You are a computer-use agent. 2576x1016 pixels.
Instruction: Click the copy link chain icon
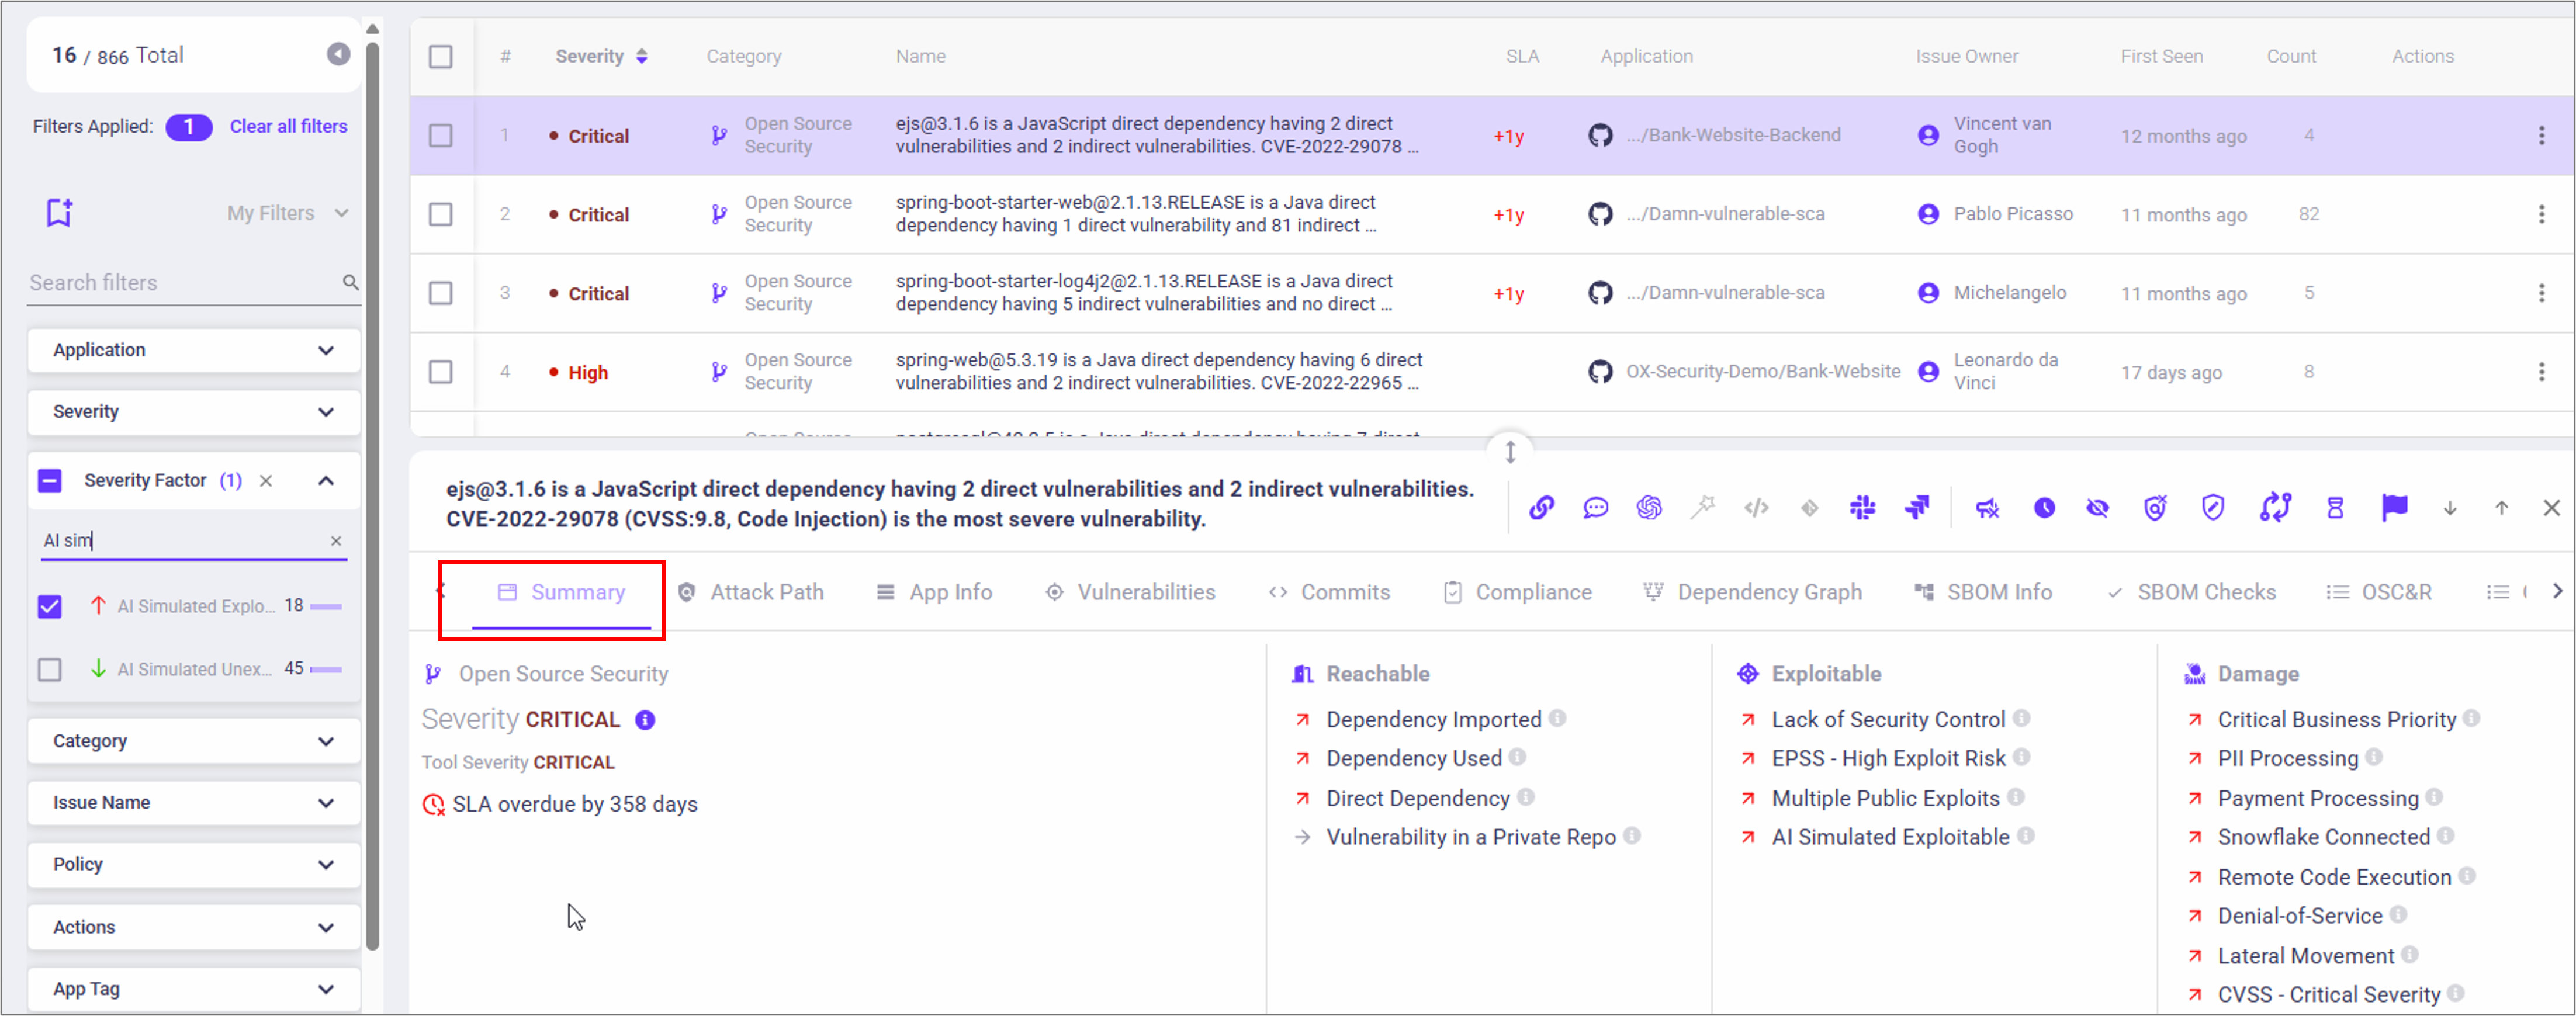pyautogui.click(x=1541, y=508)
